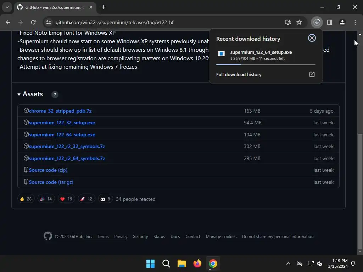
Task: Download chrome_32_stripped_pdb.7z
Action: coord(60,111)
